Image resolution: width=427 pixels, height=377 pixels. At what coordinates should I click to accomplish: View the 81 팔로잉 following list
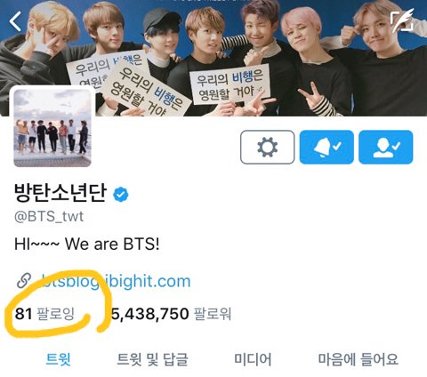coord(44,314)
